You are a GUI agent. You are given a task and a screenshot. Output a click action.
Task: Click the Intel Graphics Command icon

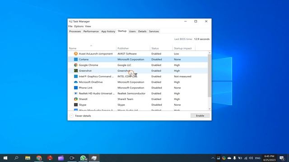[76, 76]
